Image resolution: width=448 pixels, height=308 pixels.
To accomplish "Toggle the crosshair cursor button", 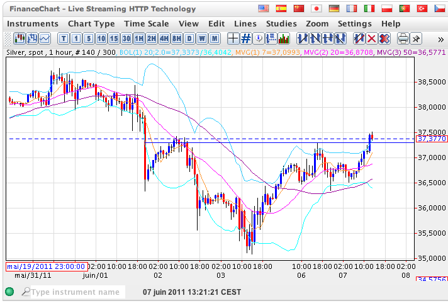I will [x=233, y=38].
